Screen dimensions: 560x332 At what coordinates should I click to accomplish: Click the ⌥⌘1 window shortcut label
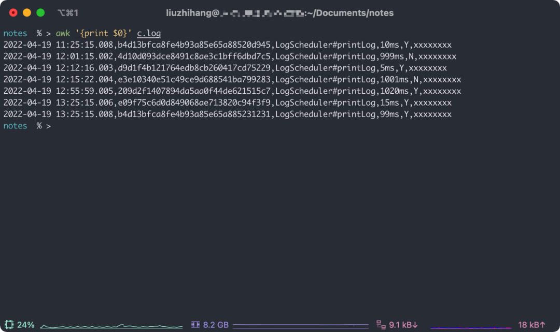coord(68,13)
